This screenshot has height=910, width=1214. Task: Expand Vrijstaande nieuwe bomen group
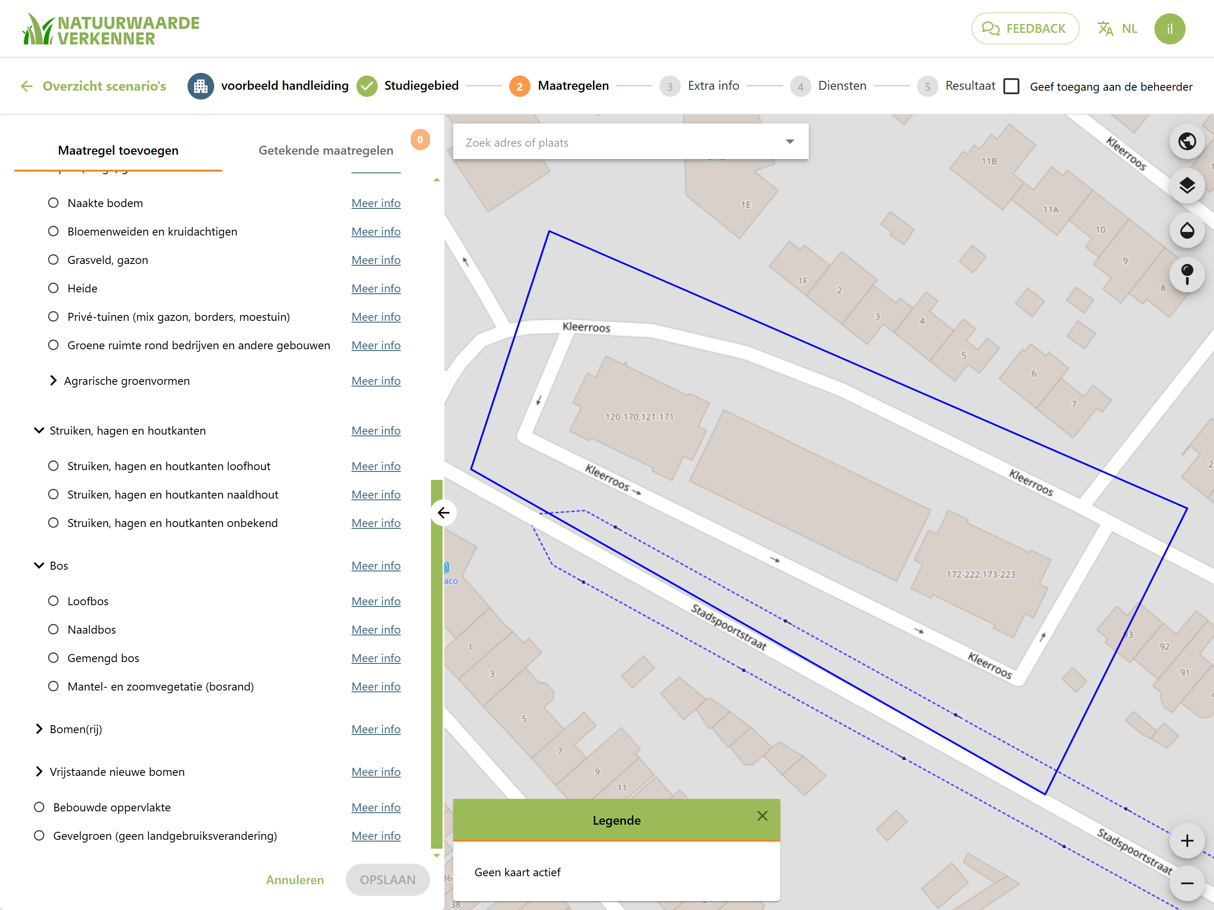39,772
